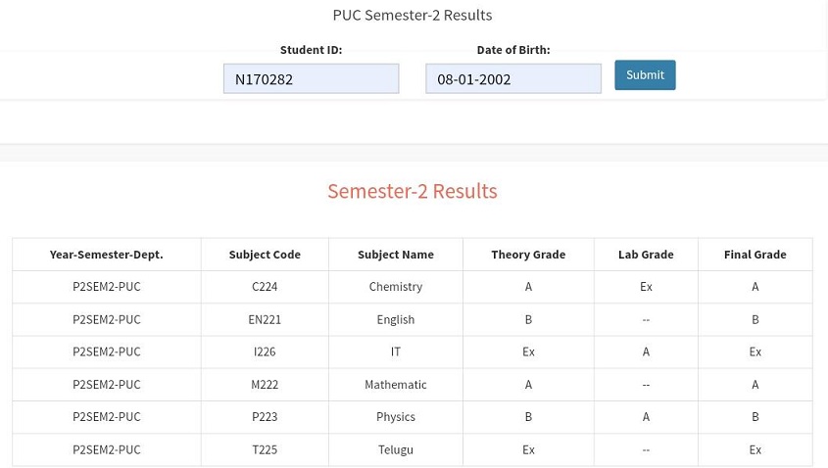This screenshot has width=828, height=468.
Task: Select the Chemistry subject name cell
Action: [396, 287]
